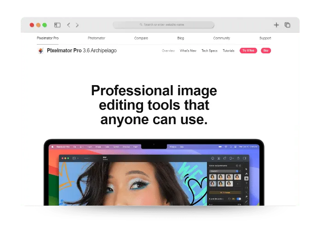322x230 pixels.
Task: Select the highlighted Color Adjustments tool icon
Action: coord(246,178)
